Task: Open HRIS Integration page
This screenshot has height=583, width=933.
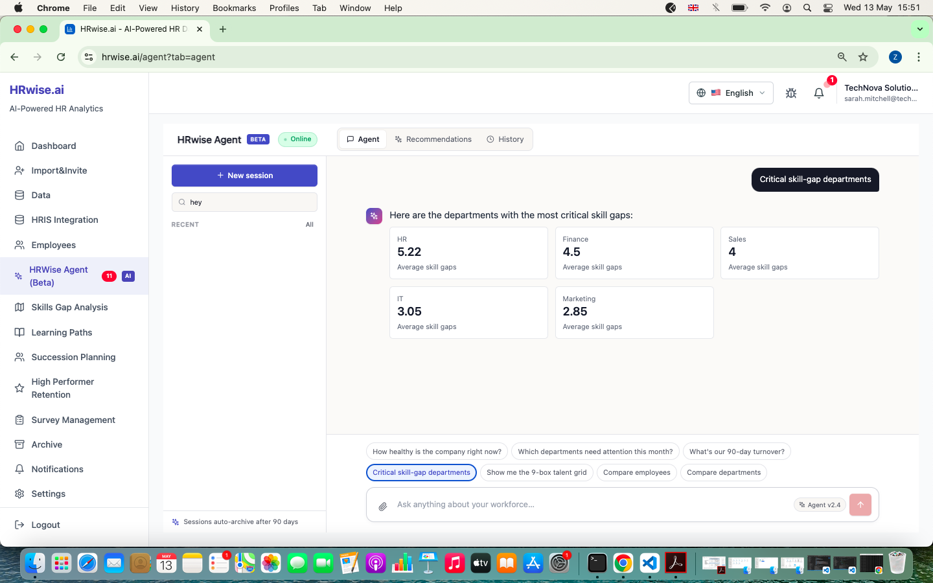Action: pos(65,220)
